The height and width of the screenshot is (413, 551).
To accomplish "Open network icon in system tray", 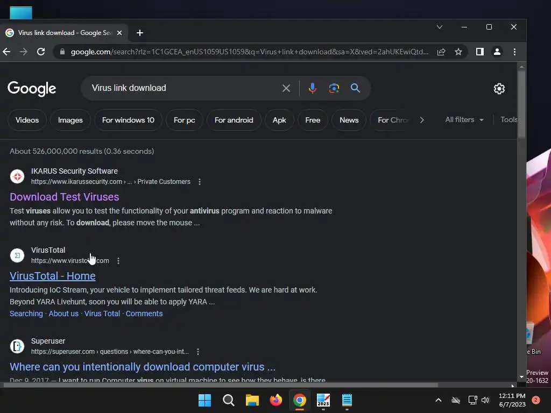I will click(472, 400).
